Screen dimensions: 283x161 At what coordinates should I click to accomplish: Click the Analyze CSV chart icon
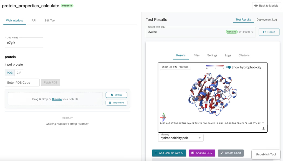coord(193,153)
